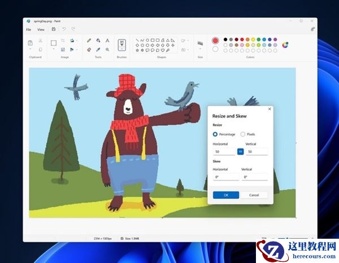Click the Paste clipboard icon
Screen dimensions: 339x263
(x=31, y=42)
